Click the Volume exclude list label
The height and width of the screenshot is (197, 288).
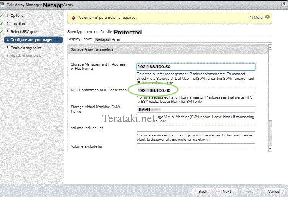87,146
